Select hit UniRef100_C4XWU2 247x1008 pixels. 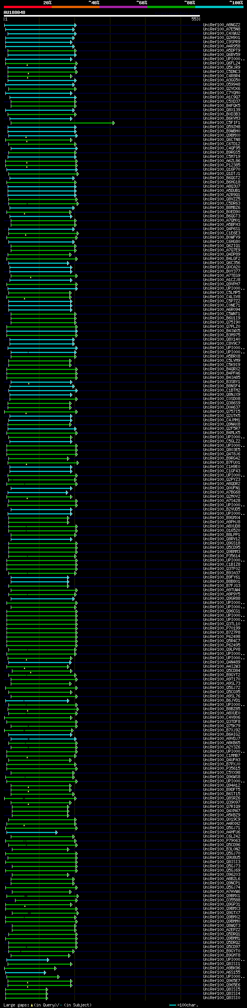point(222,34)
